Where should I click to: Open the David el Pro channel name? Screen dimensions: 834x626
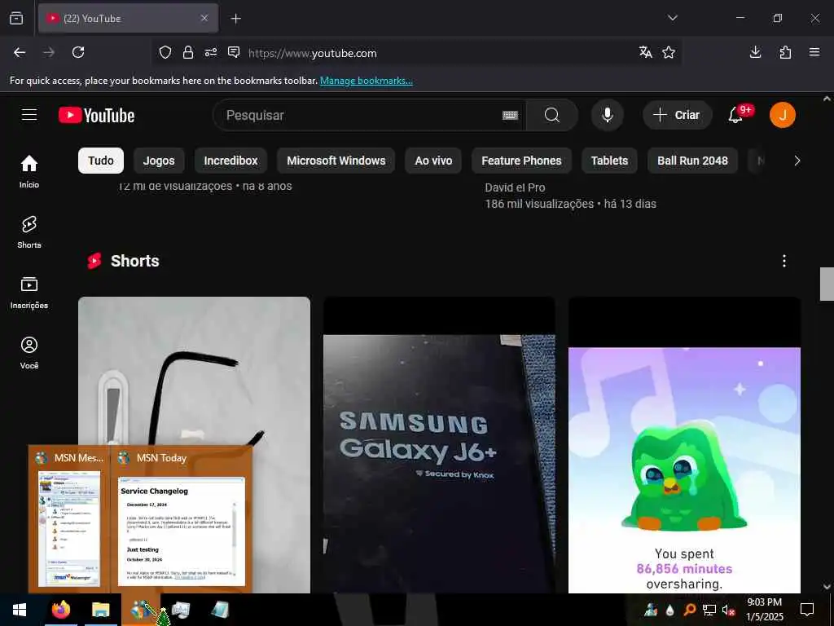click(x=515, y=187)
